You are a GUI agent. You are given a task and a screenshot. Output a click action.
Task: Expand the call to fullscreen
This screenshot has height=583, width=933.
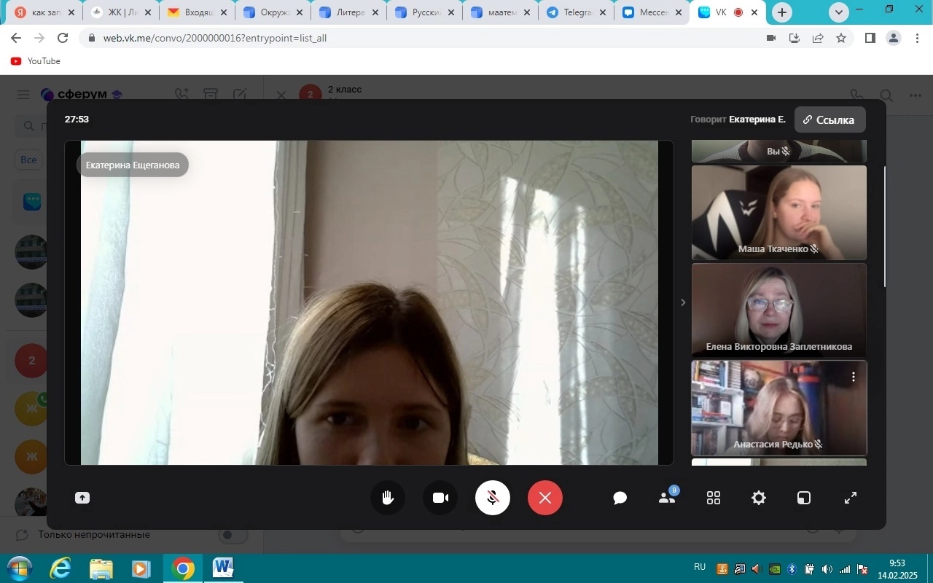point(851,498)
